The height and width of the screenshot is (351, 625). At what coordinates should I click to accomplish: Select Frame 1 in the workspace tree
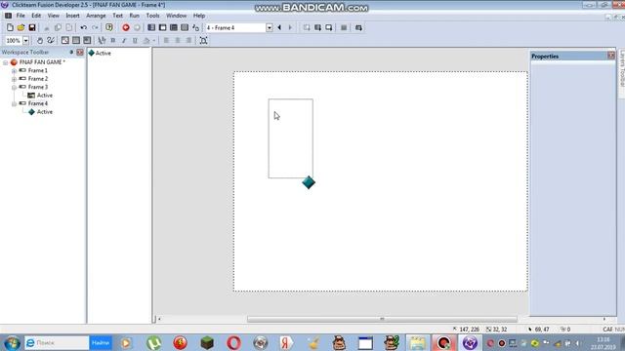click(x=38, y=70)
